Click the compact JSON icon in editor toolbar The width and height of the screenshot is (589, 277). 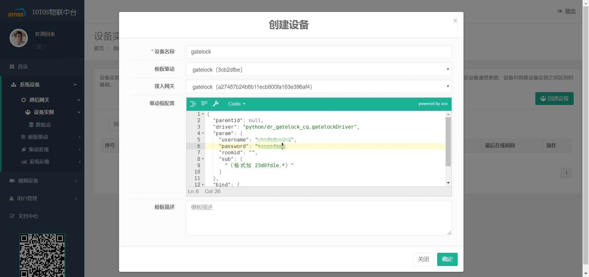click(x=204, y=104)
